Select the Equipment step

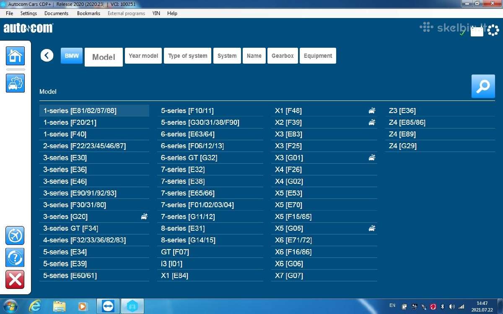318,56
